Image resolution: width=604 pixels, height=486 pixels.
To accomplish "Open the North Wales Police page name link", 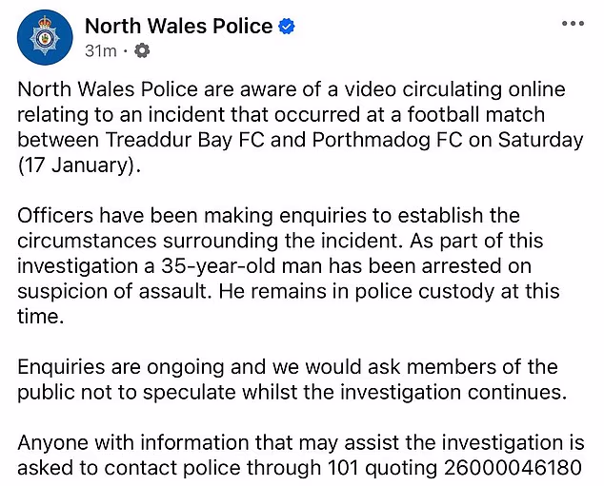I will pyautogui.click(x=178, y=26).
